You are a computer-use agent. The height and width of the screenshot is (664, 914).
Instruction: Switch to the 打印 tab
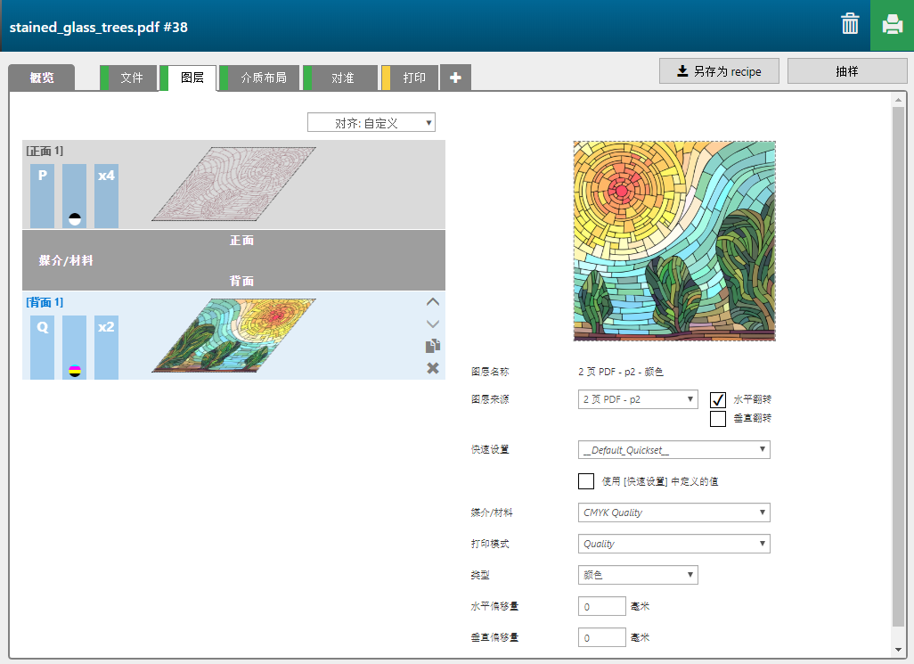click(x=410, y=78)
